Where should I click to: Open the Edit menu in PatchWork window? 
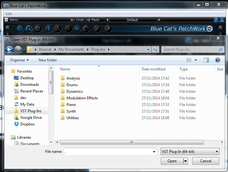[x=9, y=14]
